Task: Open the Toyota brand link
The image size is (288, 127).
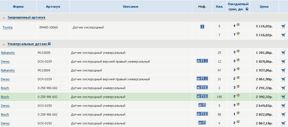Action: point(8,28)
